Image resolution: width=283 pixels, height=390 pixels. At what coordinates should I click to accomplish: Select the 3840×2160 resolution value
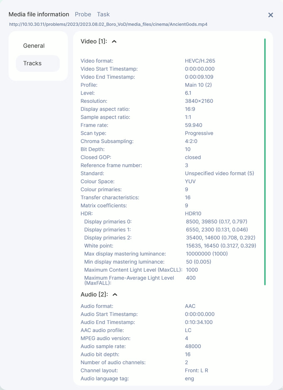199,101
